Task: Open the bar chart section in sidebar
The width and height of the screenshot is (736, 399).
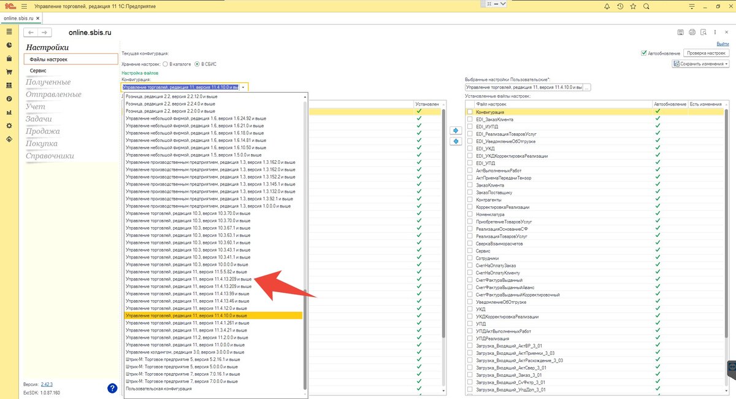Action: pos(9,112)
